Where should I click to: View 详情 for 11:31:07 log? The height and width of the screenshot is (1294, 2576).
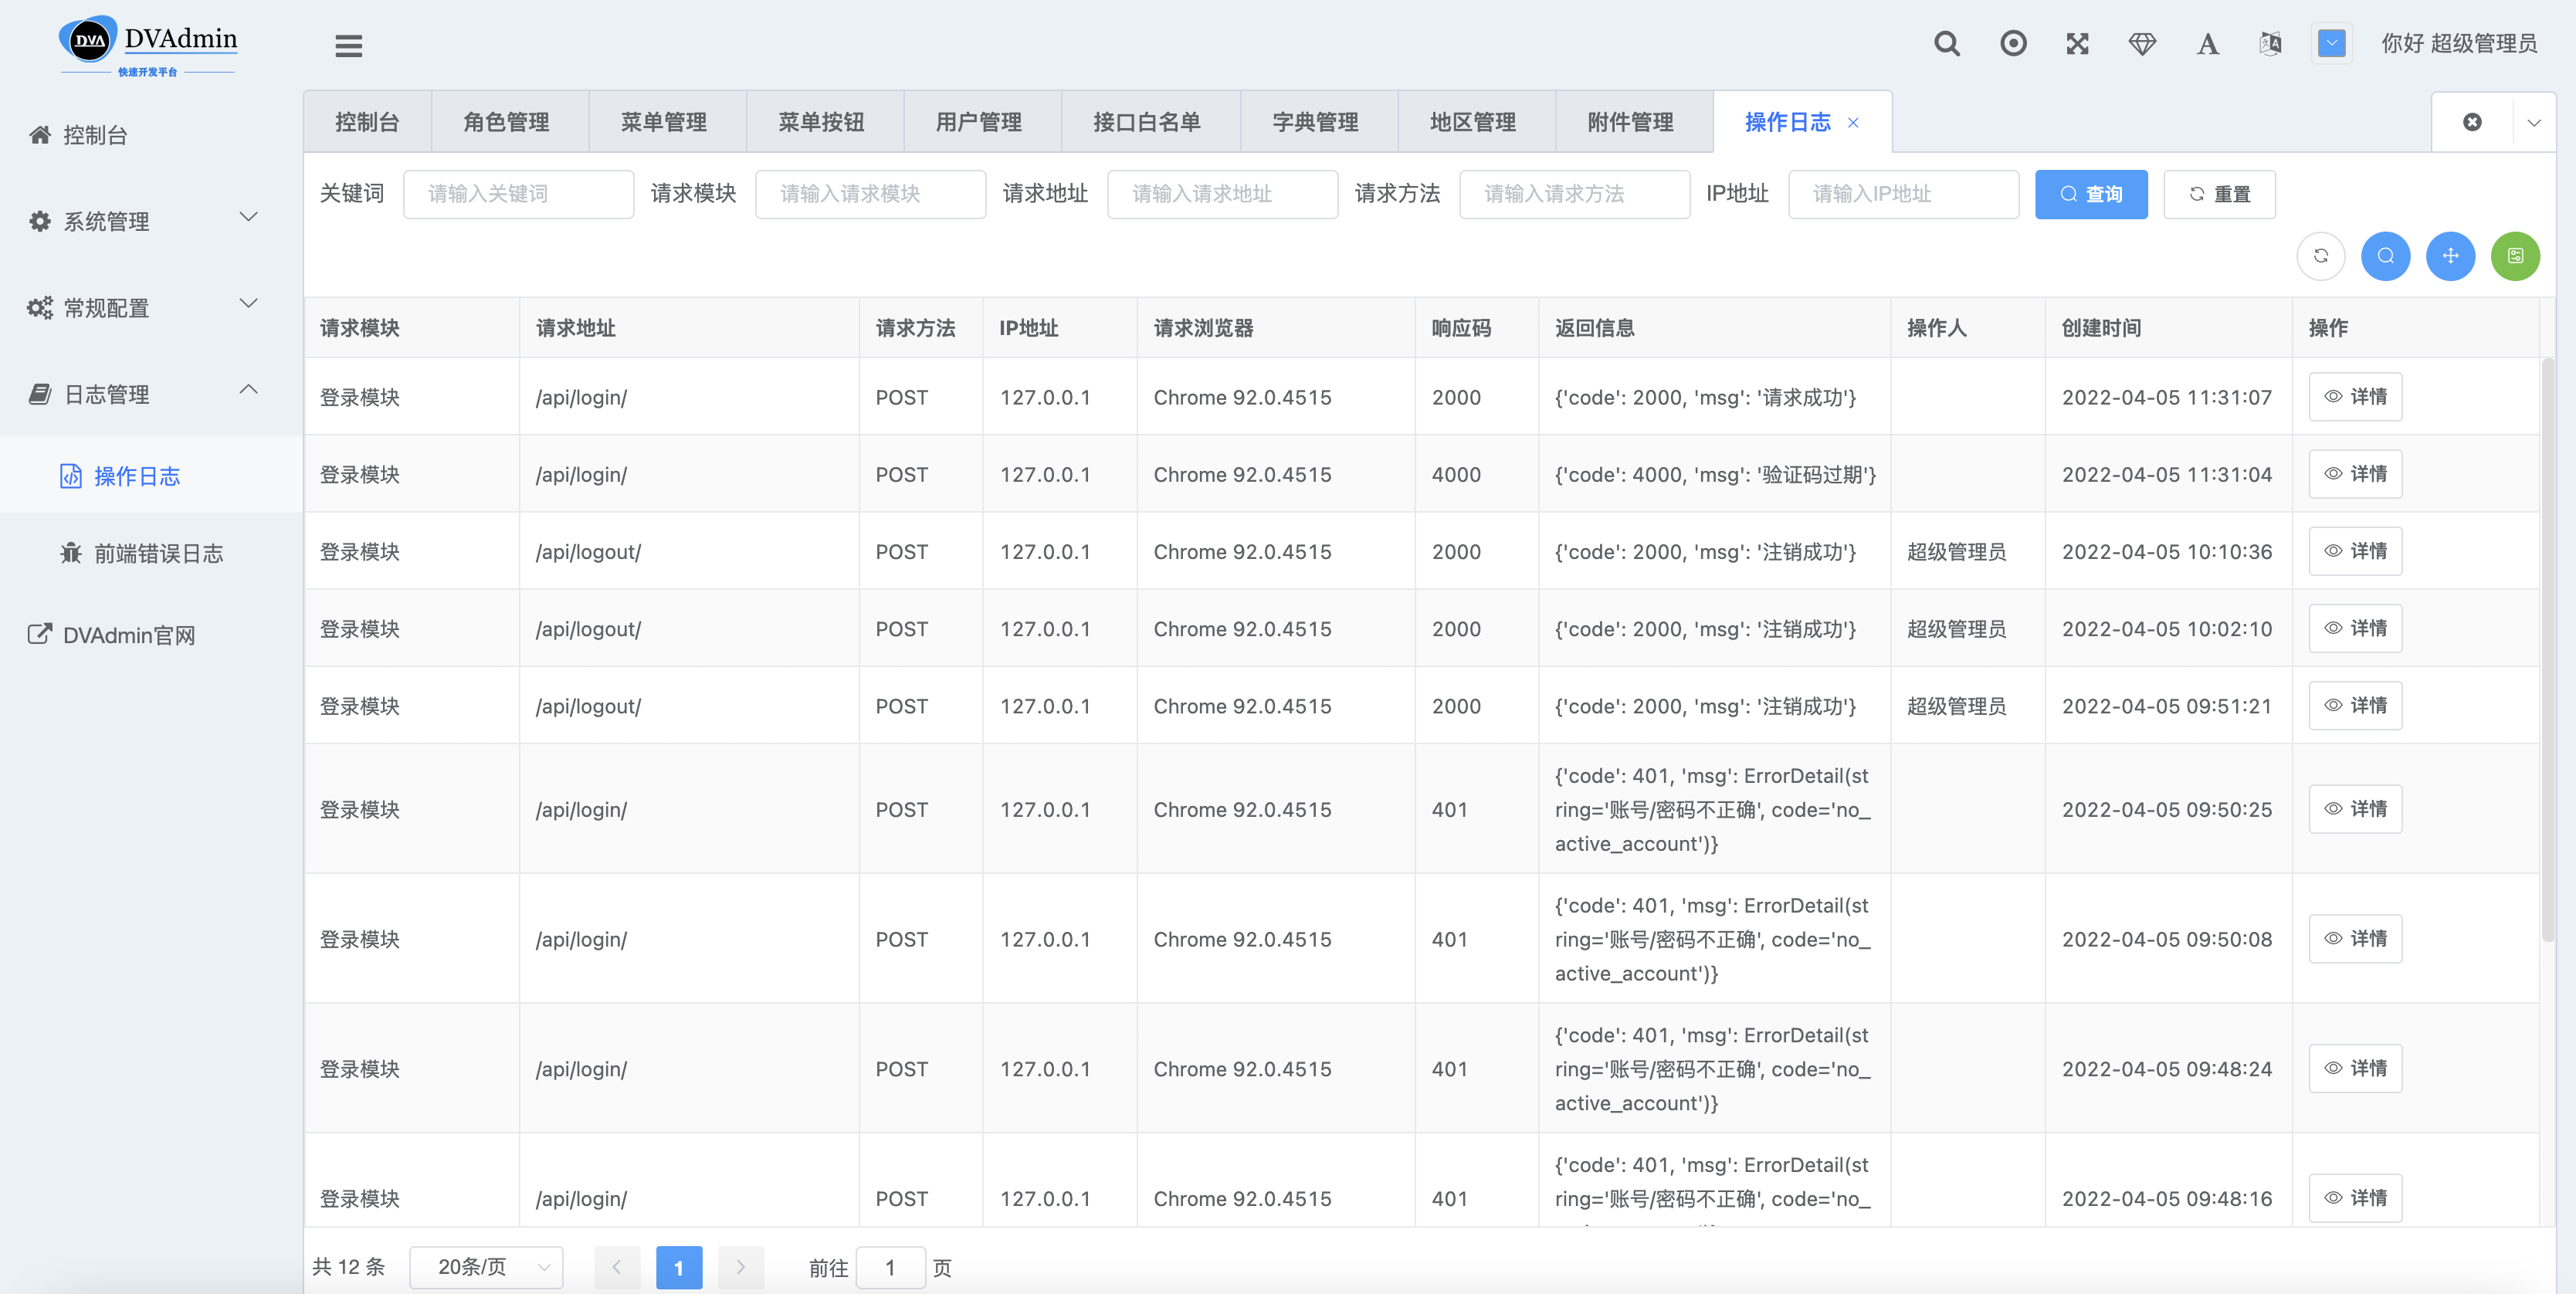(x=2355, y=397)
